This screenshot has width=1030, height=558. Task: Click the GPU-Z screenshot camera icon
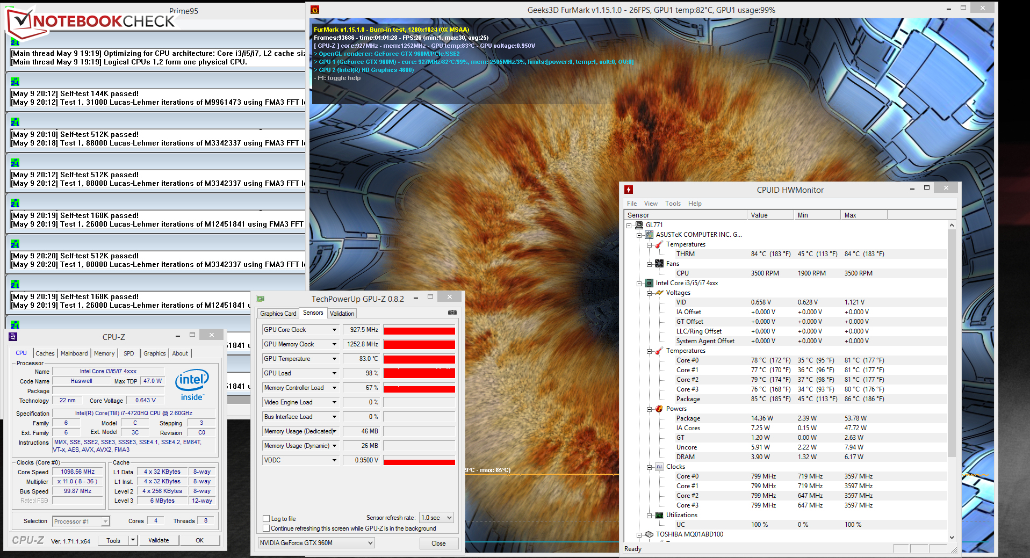point(452,312)
